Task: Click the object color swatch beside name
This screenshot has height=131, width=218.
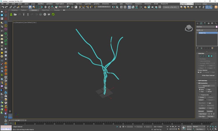Action: click(x=216, y=27)
